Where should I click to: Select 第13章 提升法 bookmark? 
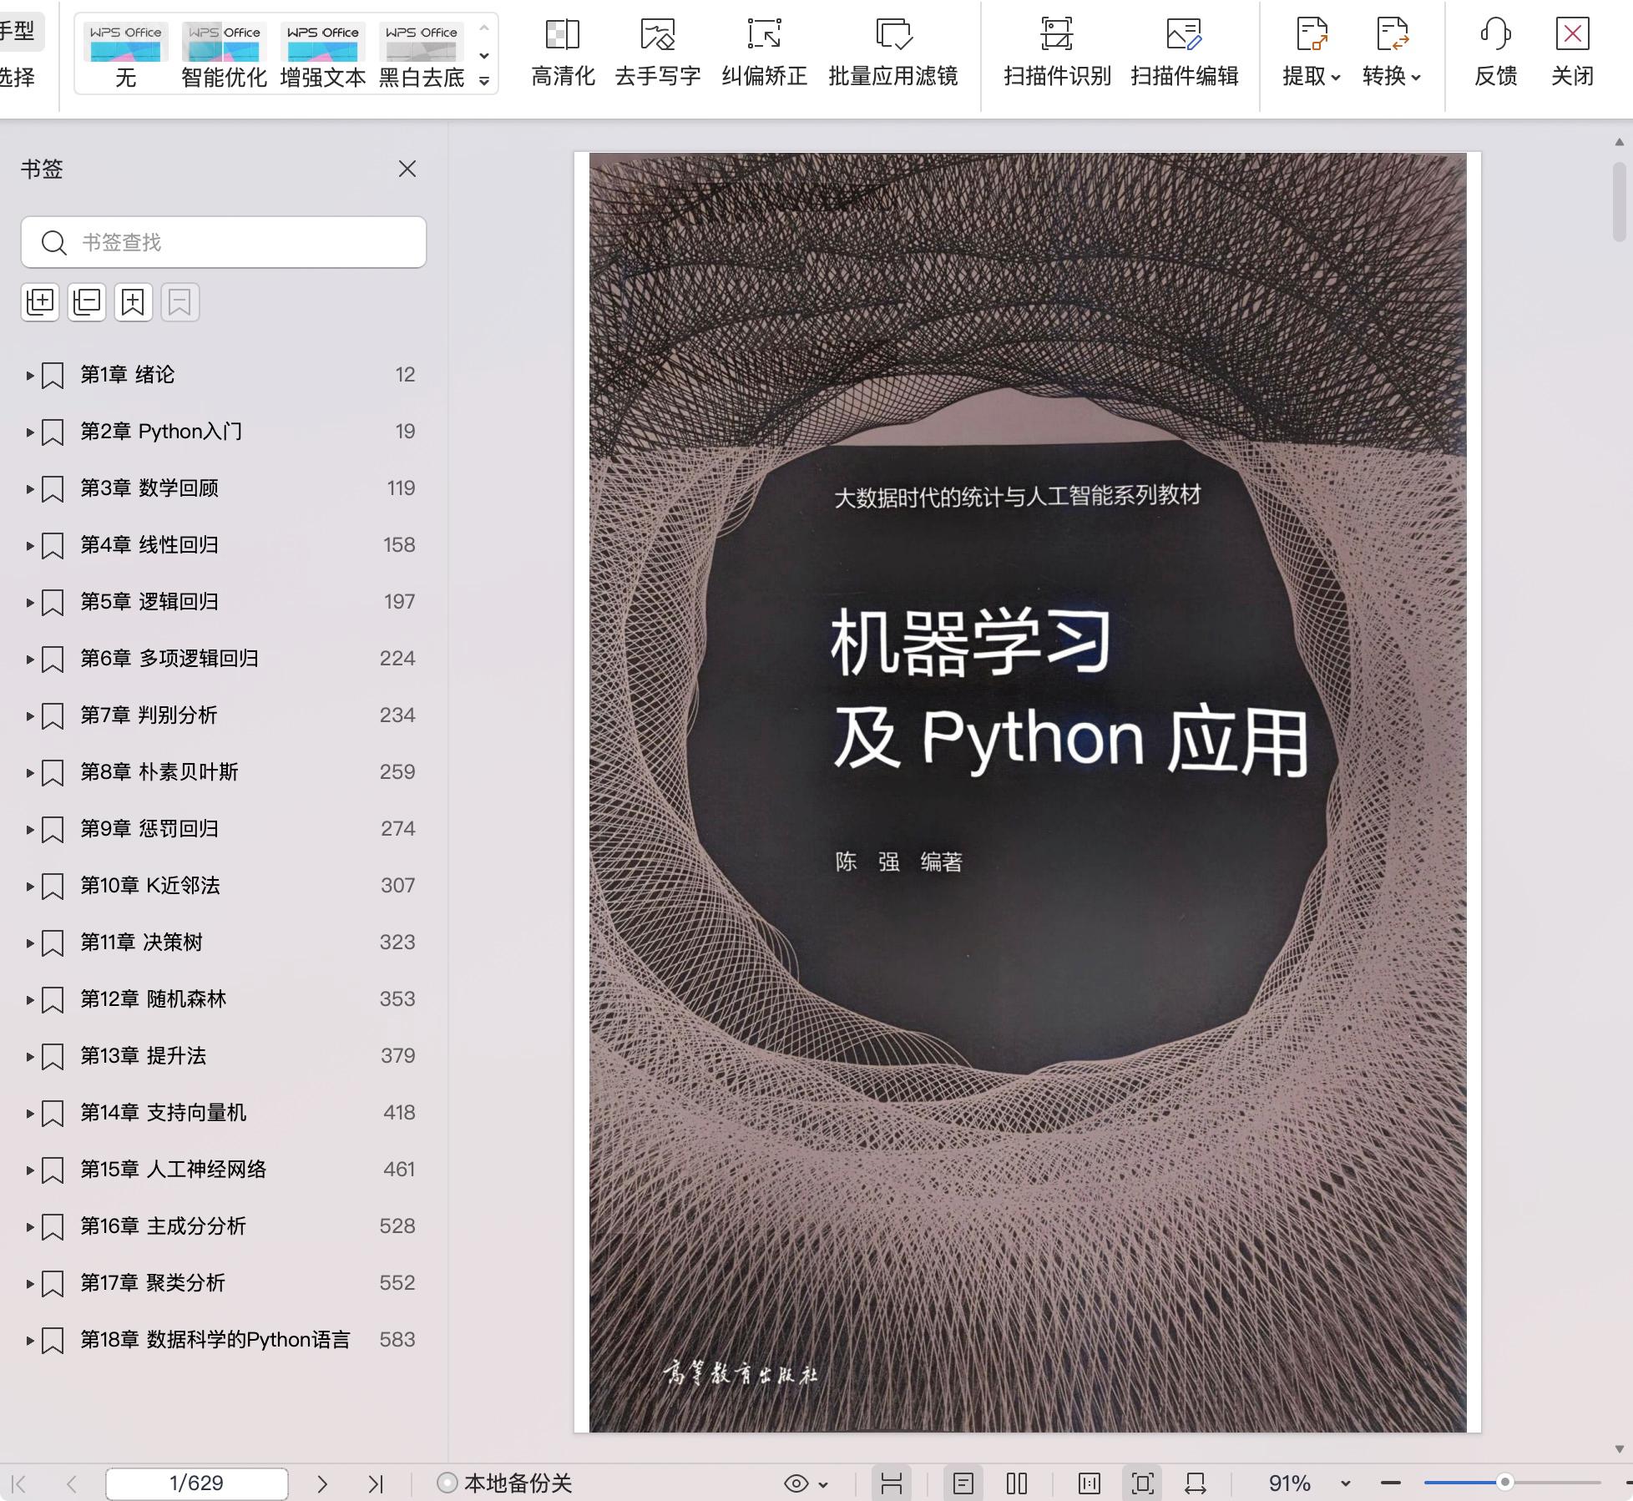(144, 1056)
